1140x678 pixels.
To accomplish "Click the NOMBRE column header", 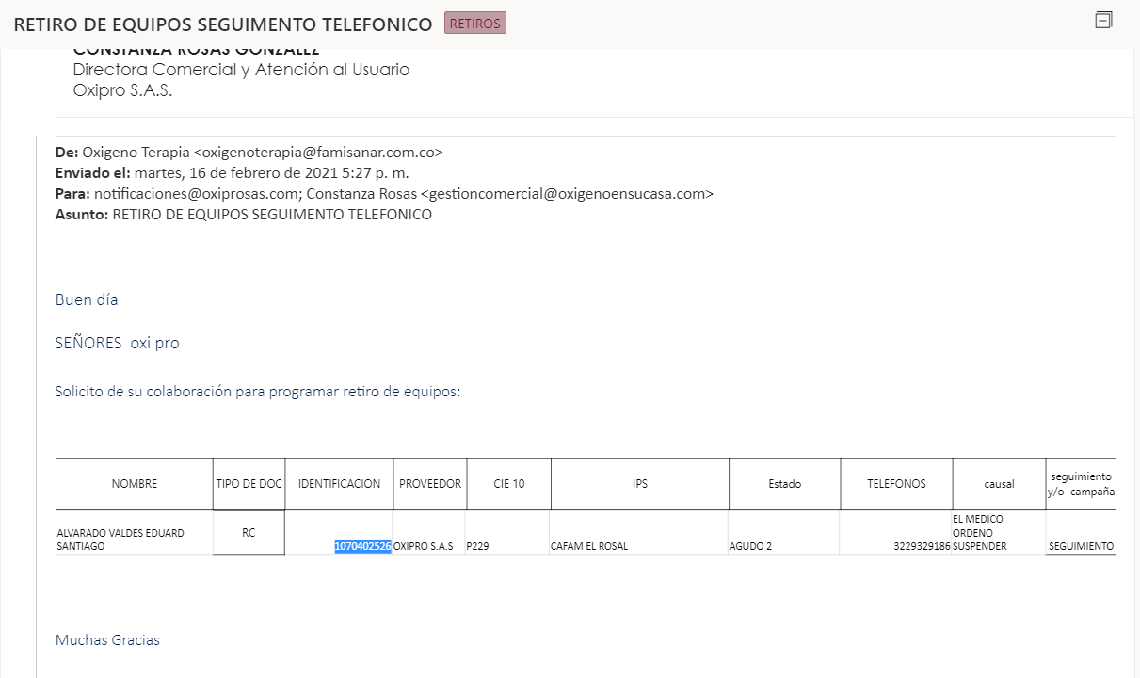I will point(135,484).
